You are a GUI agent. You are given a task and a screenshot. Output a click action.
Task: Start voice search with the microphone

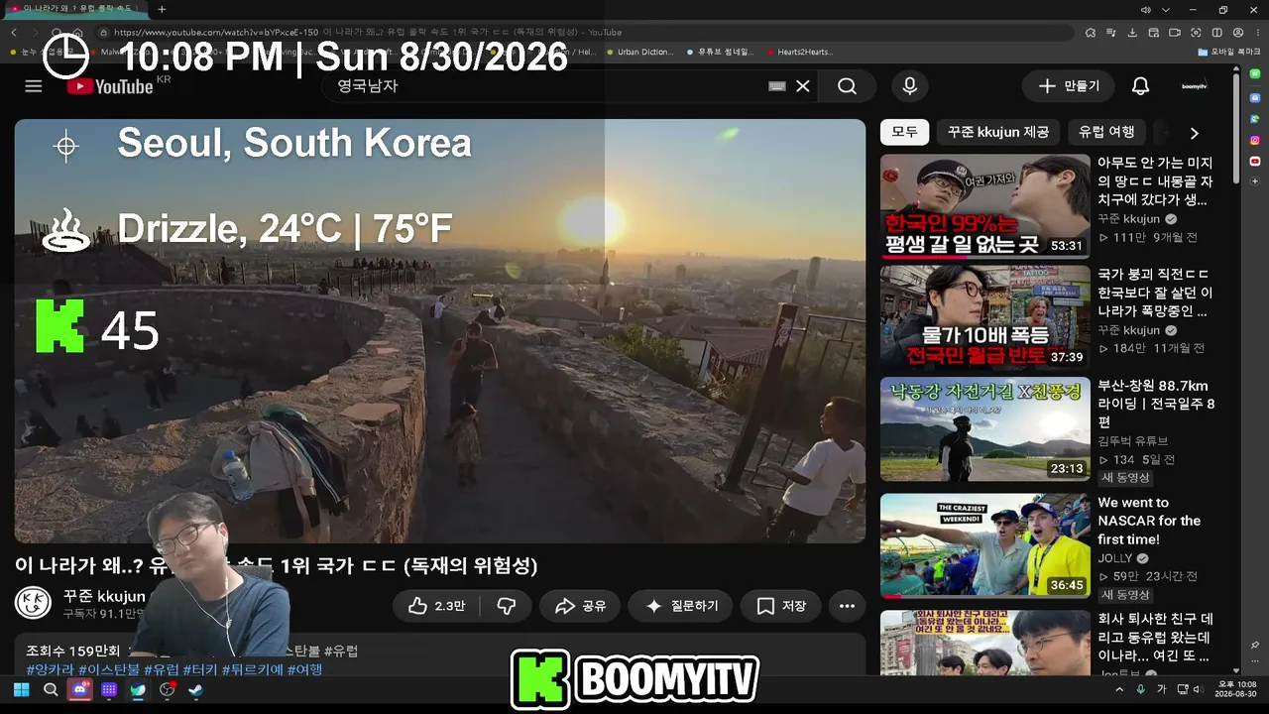(x=910, y=86)
